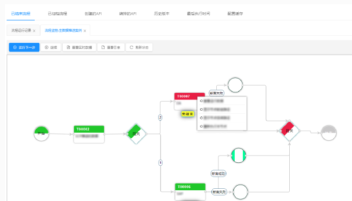Click the connection label numbered 1

coord(160,163)
